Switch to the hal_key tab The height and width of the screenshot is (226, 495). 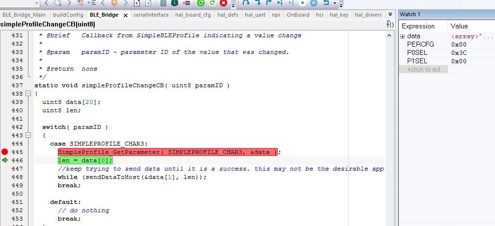[339, 15]
